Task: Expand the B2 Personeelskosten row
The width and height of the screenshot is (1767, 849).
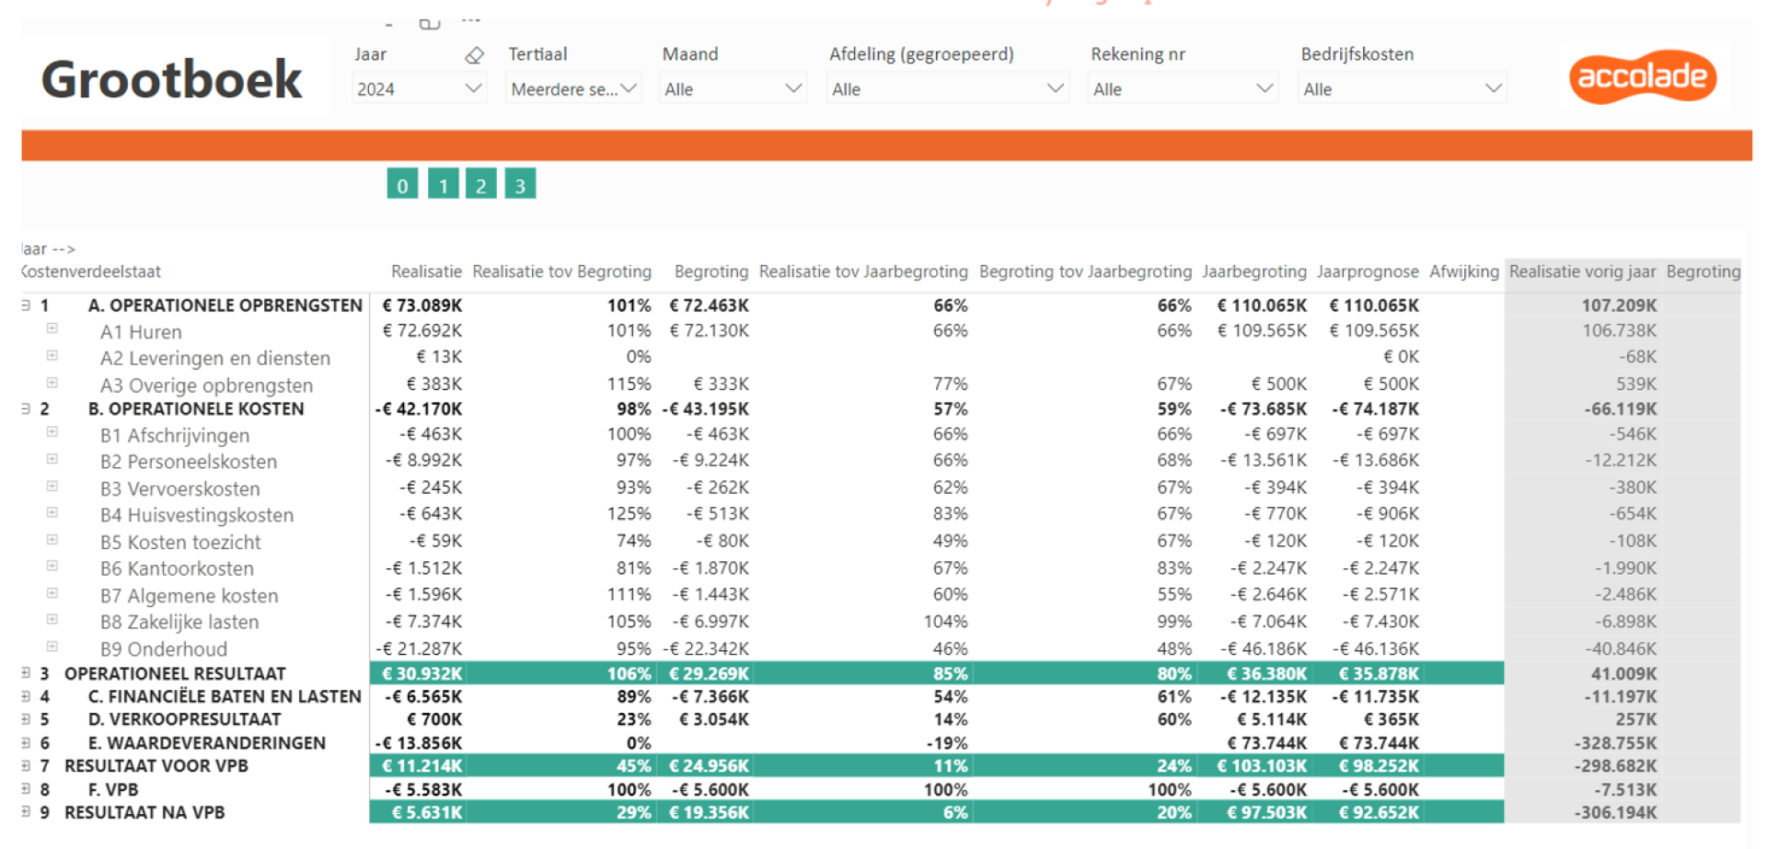Action: click(52, 458)
